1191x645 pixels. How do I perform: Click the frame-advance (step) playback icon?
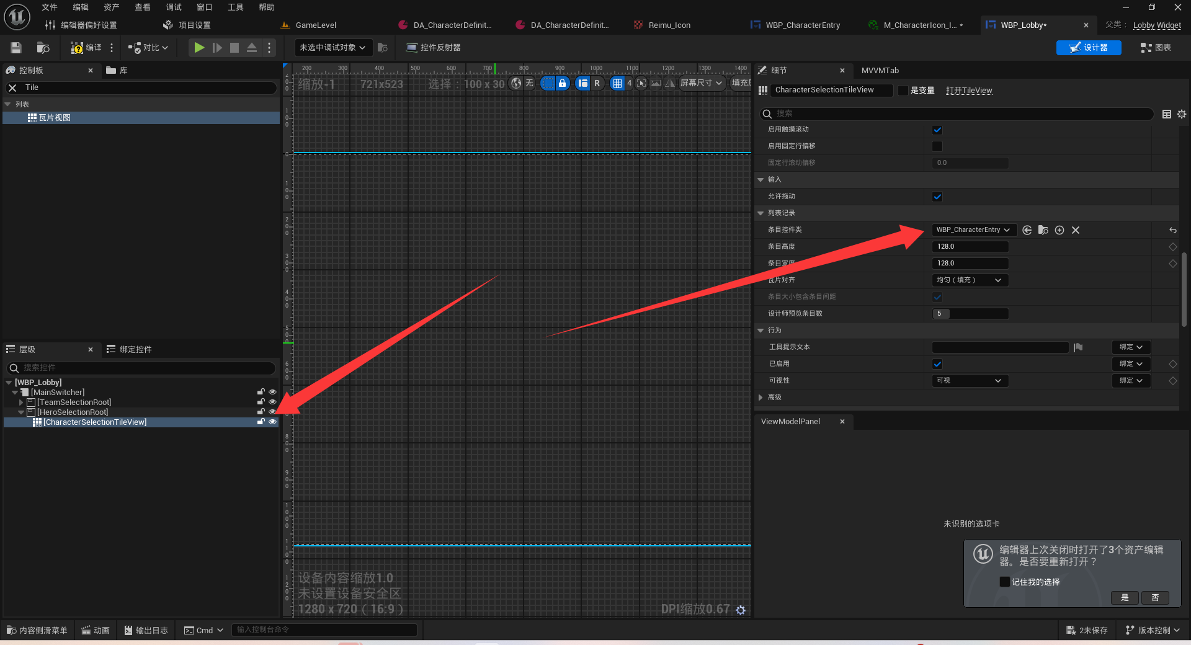(x=217, y=48)
